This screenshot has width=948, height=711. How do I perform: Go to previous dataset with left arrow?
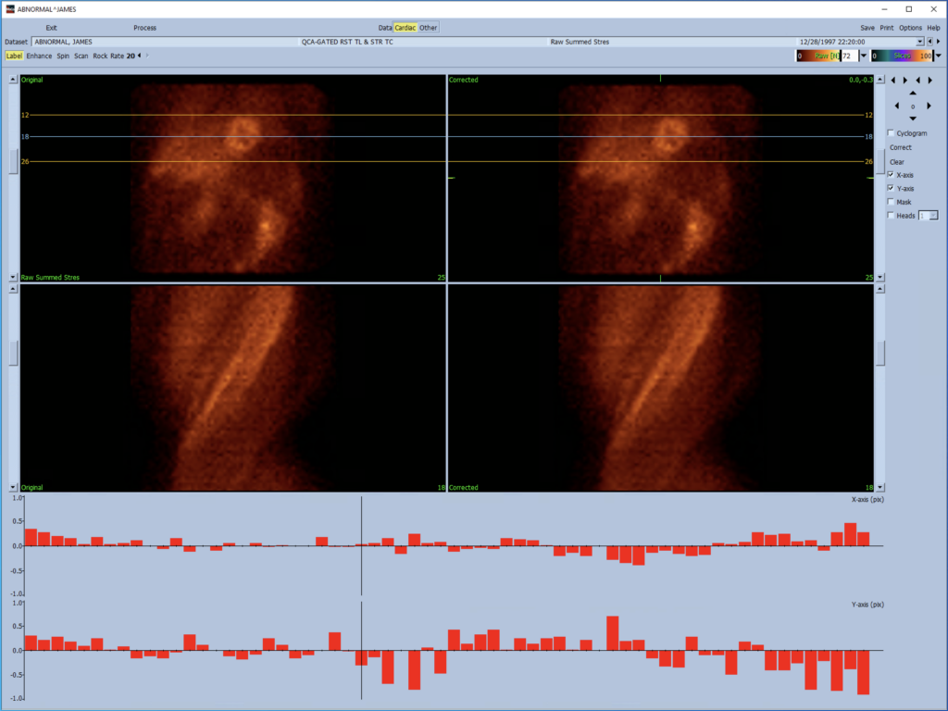929,42
